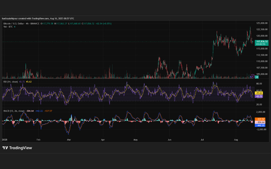Click the green volume value tag 4 on the price axis
The width and height of the screenshot is (271, 169).
(x=257, y=77)
